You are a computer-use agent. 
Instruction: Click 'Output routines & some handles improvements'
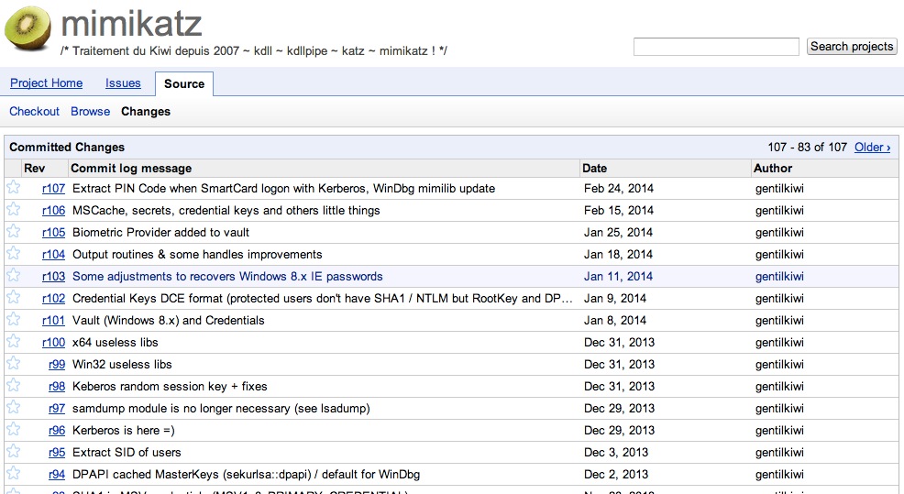tap(197, 254)
